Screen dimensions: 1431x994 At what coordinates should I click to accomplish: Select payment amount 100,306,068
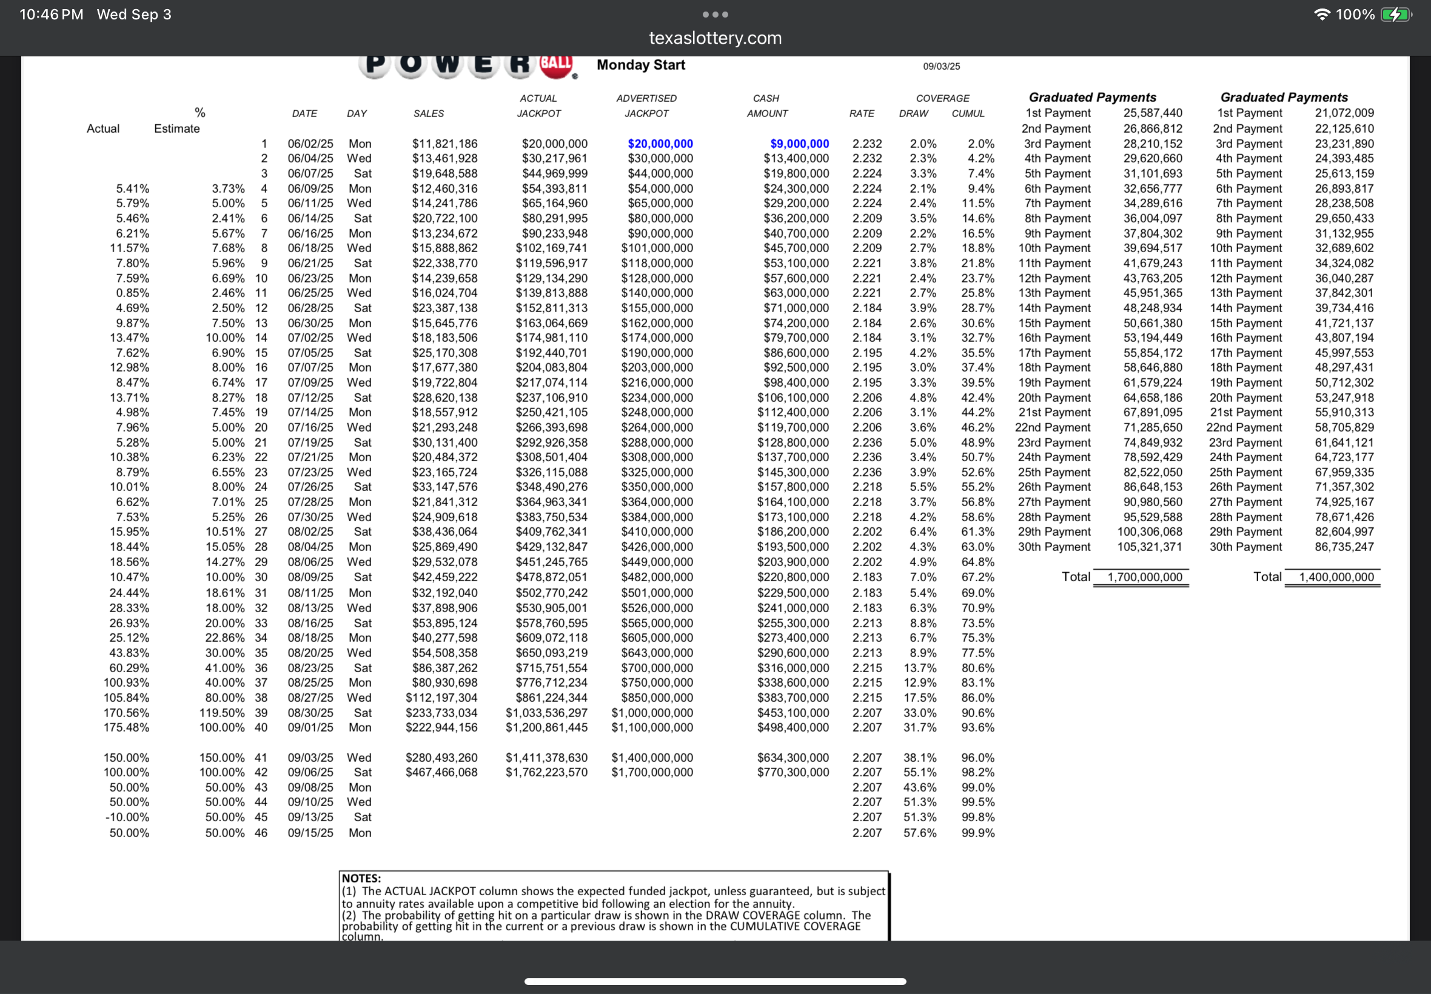(1150, 532)
